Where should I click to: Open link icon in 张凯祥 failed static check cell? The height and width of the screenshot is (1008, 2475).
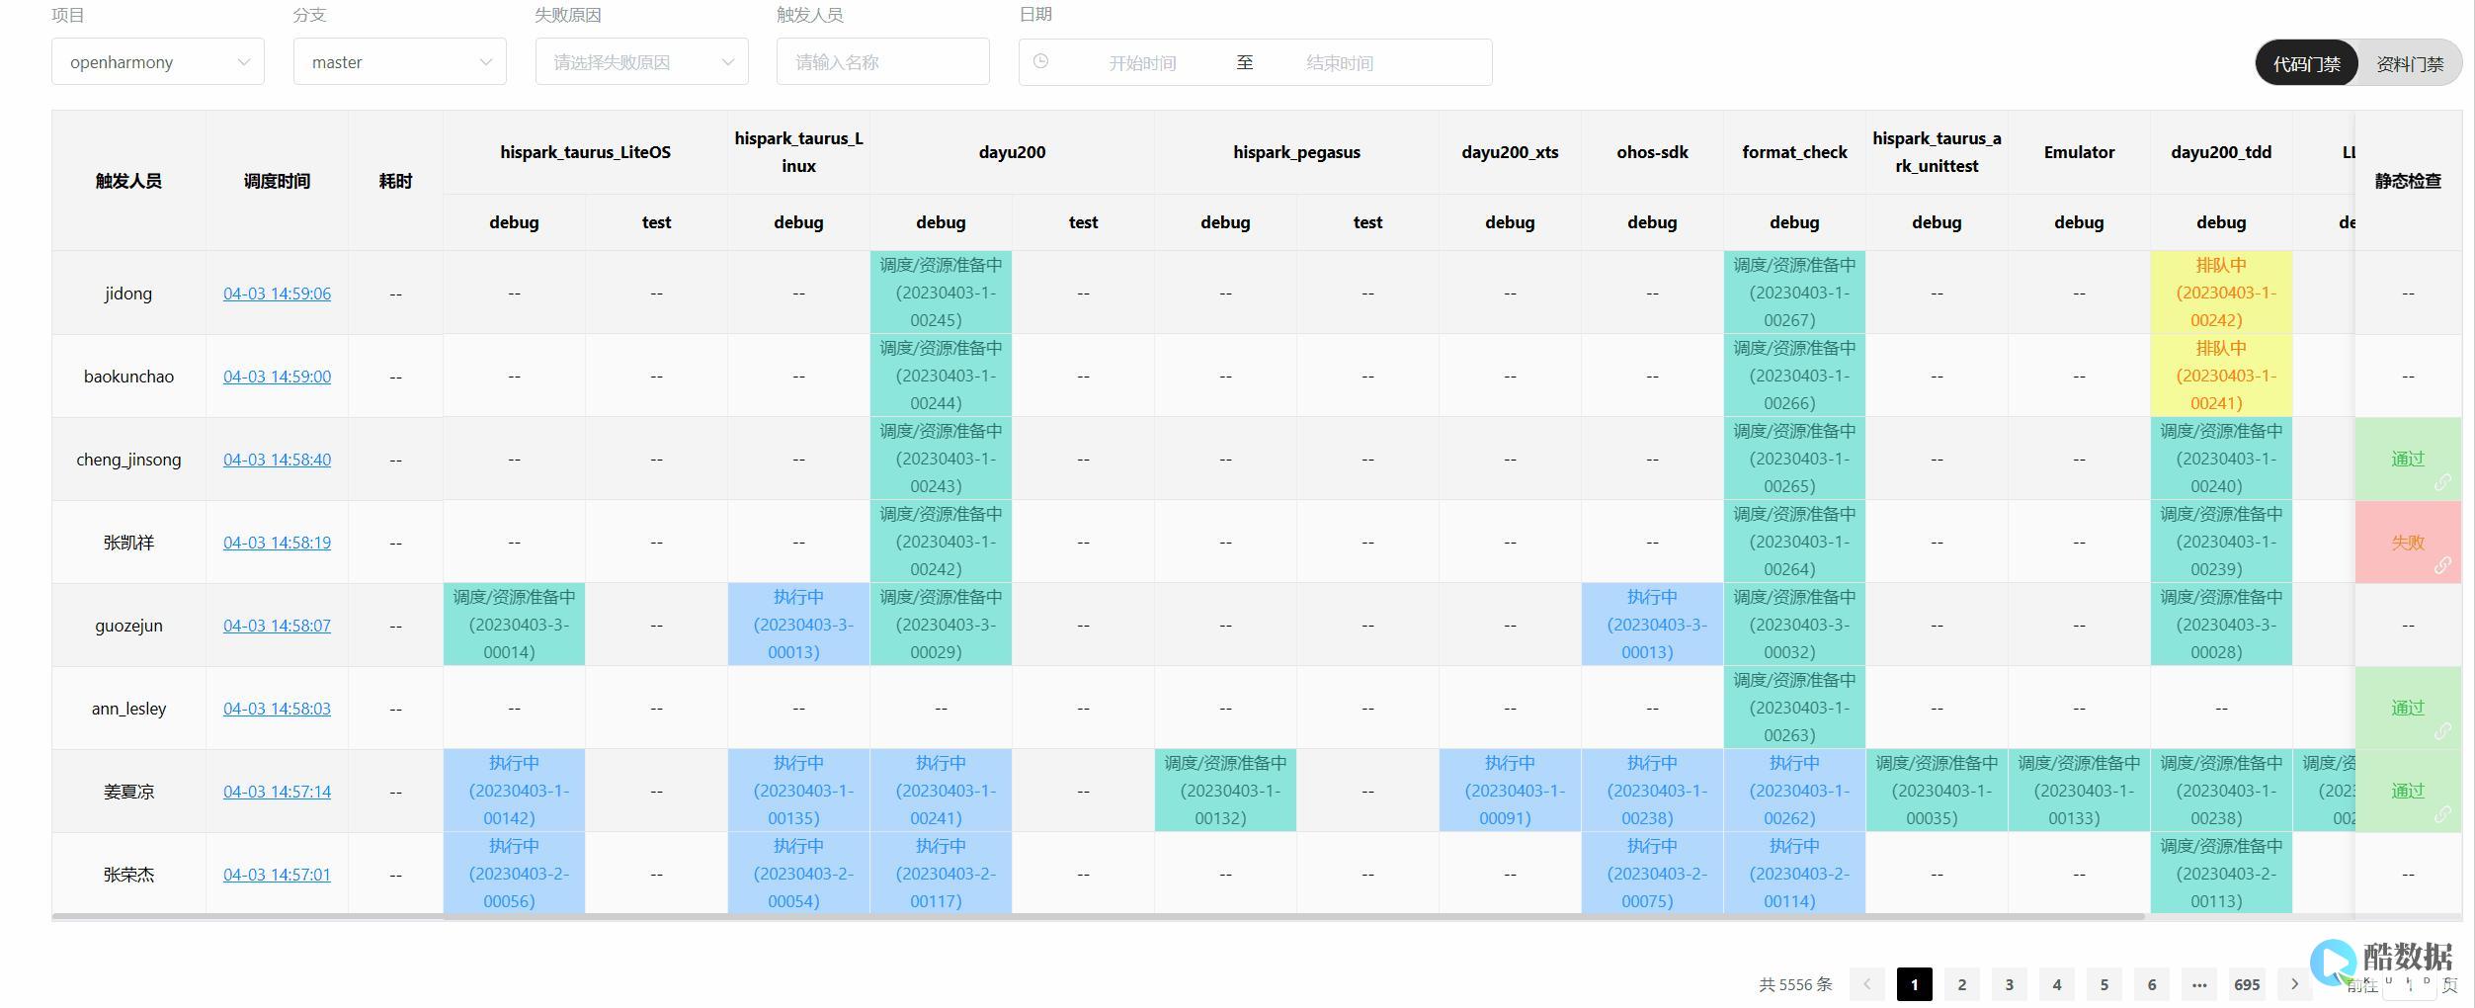click(2442, 565)
